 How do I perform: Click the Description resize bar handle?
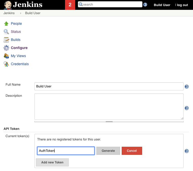[x=109, y=121]
